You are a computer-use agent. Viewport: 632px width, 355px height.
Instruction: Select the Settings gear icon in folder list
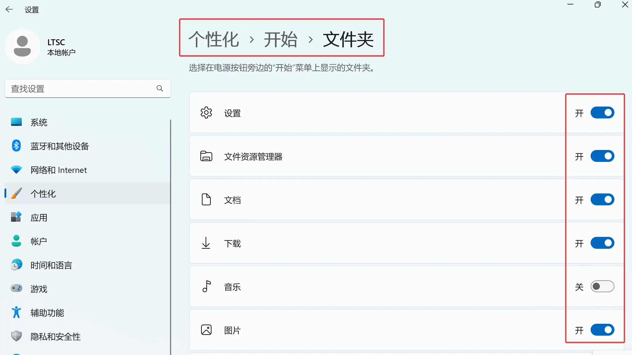click(206, 113)
